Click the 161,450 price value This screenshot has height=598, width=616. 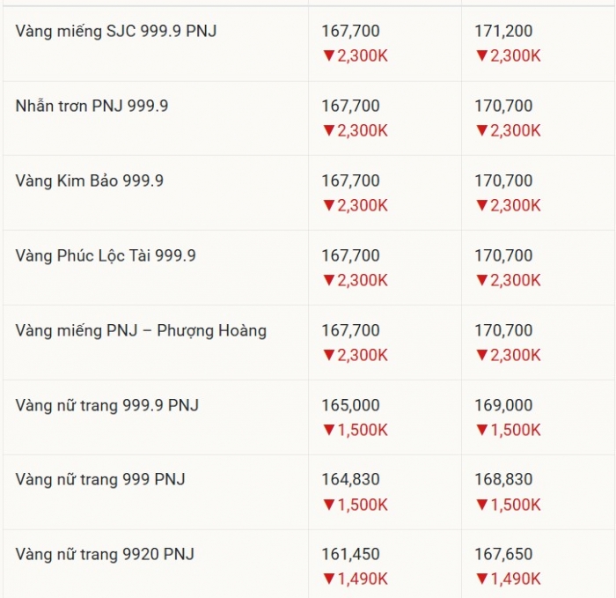click(350, 556)
